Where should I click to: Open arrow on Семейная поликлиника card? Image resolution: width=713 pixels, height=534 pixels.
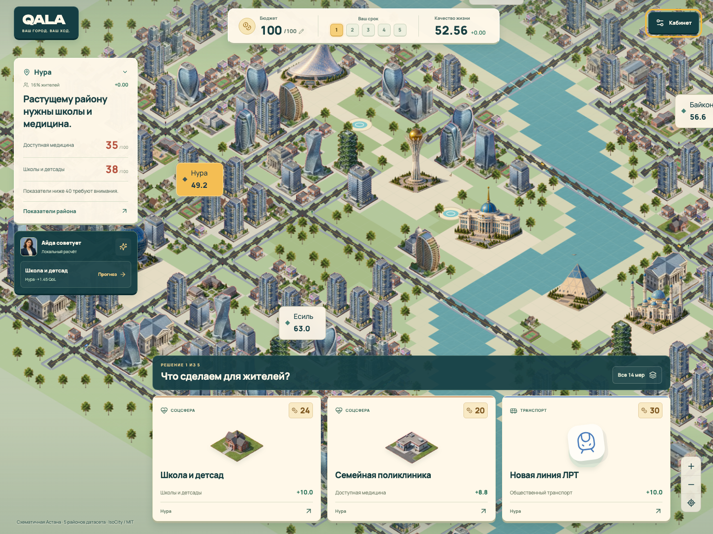[x=483, y=511]
